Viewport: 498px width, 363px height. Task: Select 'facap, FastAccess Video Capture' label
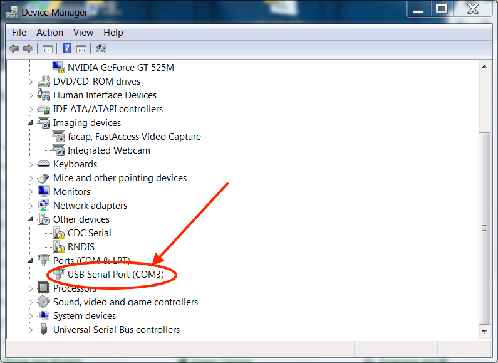134,137
